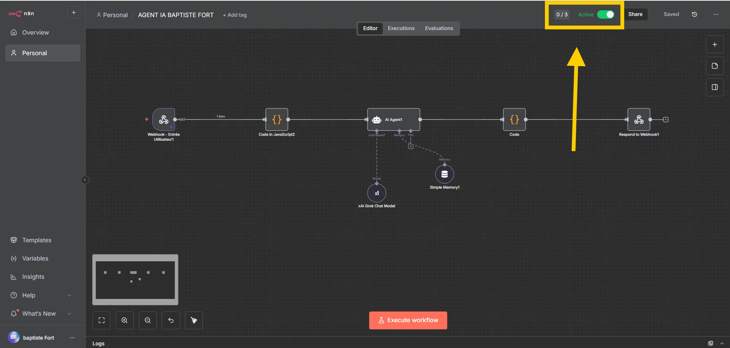Switch to the Executions tab
This screenshot has height=348, width=730.
[x=401, y=28]
